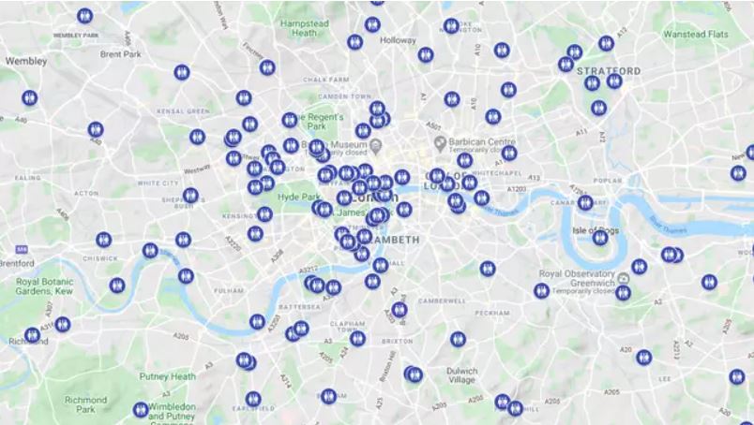The image size is (754, 425).
Task: Click the Stratford area label
Action: [609, 71]
